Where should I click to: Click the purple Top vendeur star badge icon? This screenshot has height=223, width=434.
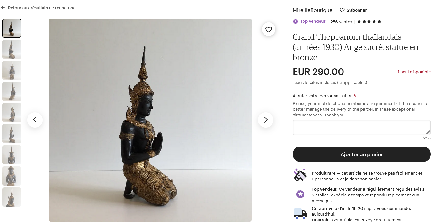296,21
